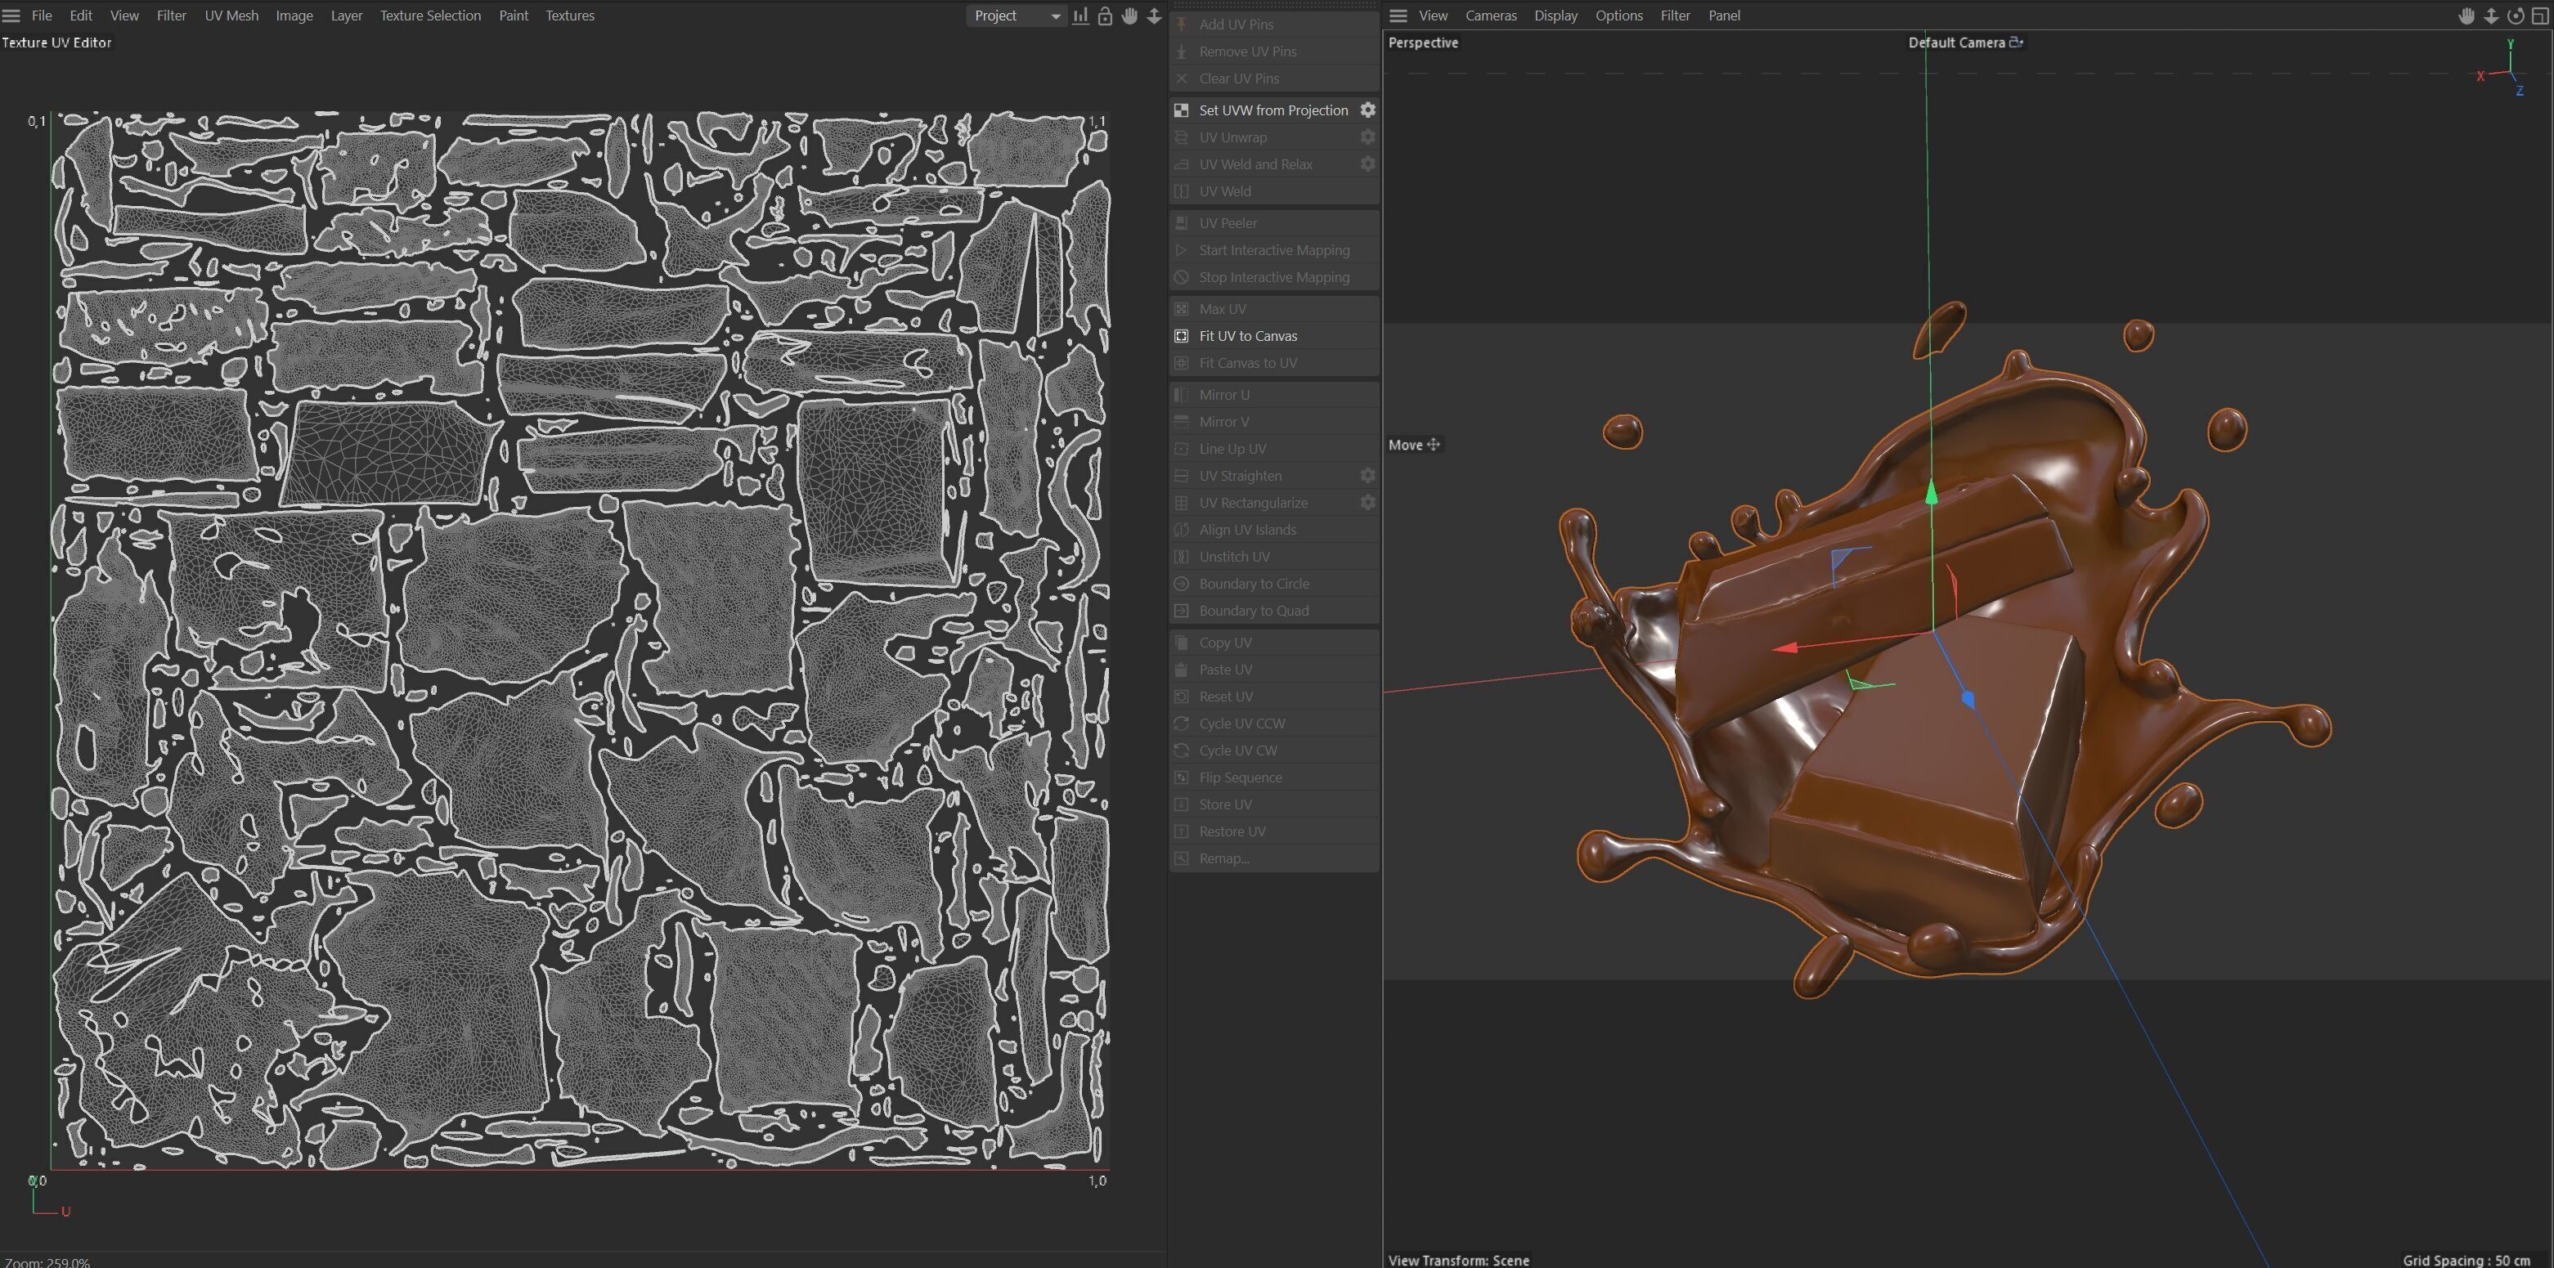Screen dimensions: 2554x1268
Task: Open UV editor View menu
Action: (124, 16)
